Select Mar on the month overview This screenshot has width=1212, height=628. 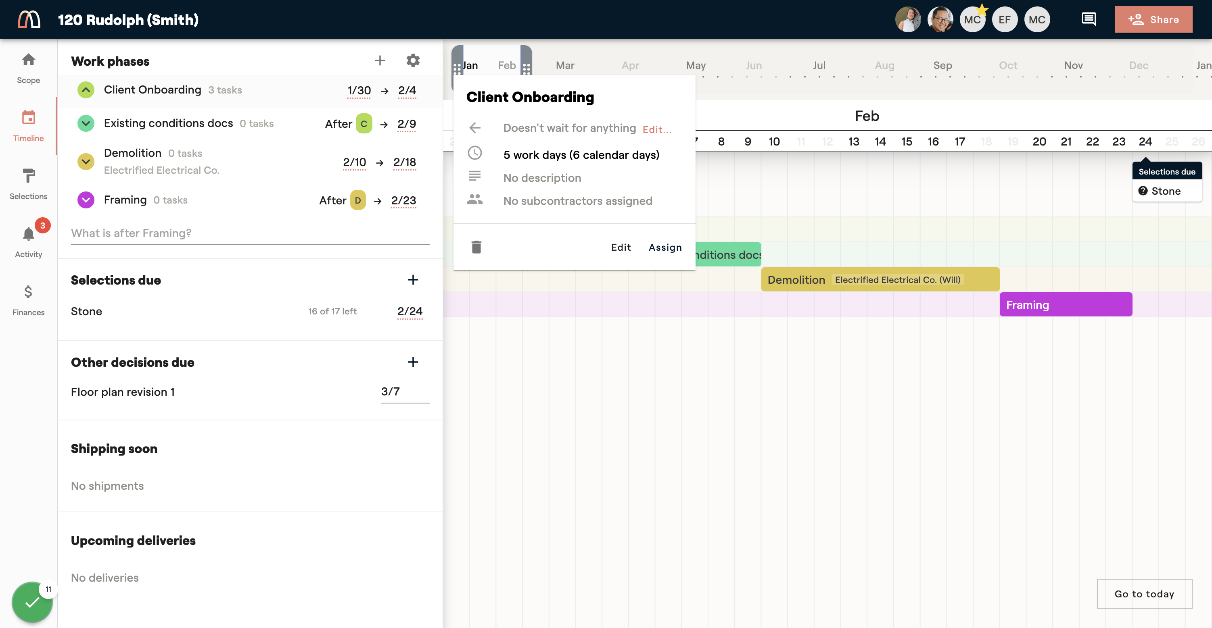click(564, 65)
